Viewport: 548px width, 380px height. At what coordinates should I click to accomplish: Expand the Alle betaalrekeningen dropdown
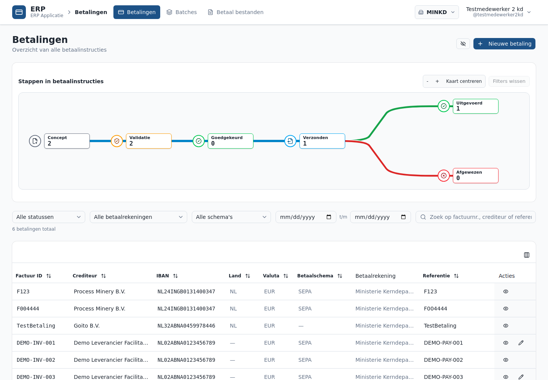[139, 217]
